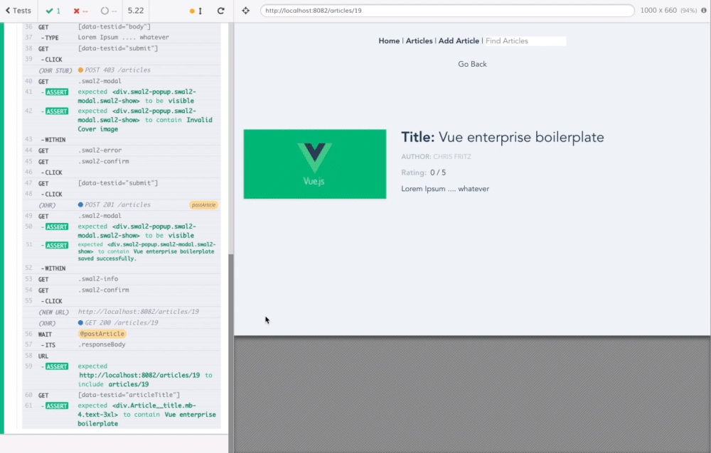Open the viewport info icon
The image size is (711, 453).
704,11
